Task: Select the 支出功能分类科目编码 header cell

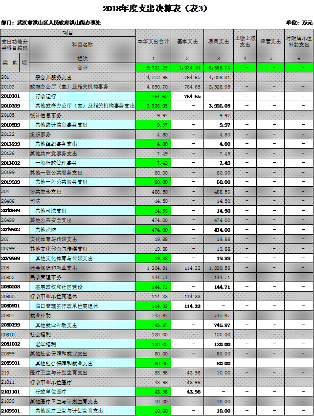Action: tap(15, 44)
